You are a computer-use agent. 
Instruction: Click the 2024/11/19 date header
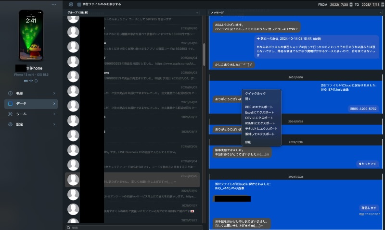(x=295, y=142)
